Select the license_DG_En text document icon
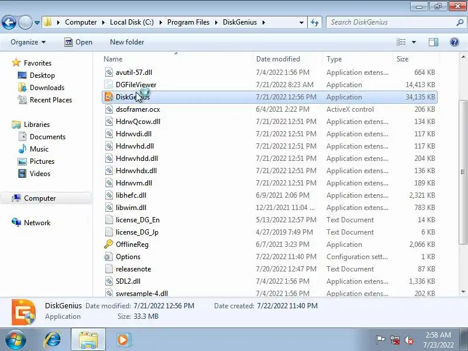 pos(109,220)
